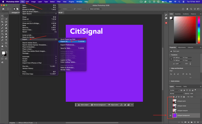202x124 pixels.
Task: Select the Move tool
Action: (x=2, y=16)
